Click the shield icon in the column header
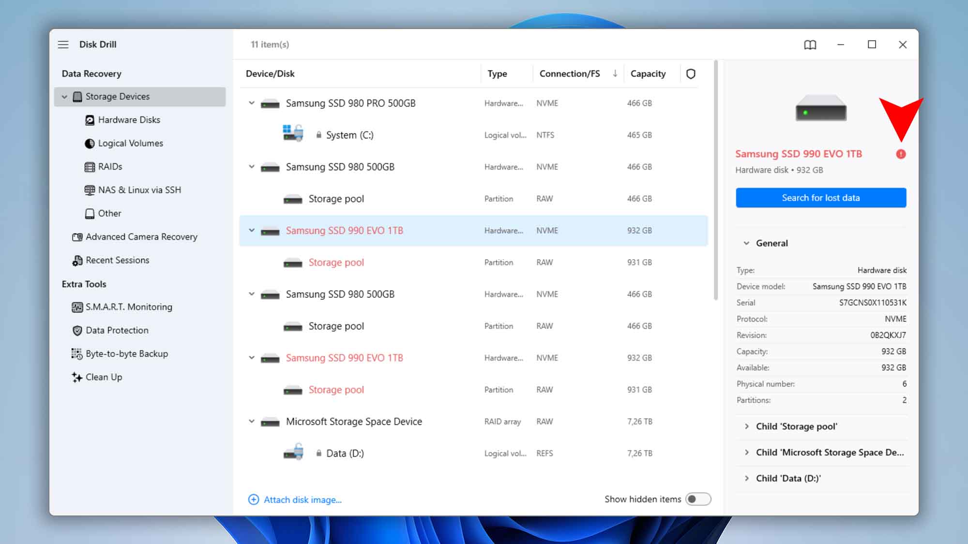Screen dimensions: 968x544 [x=691, y=74]
